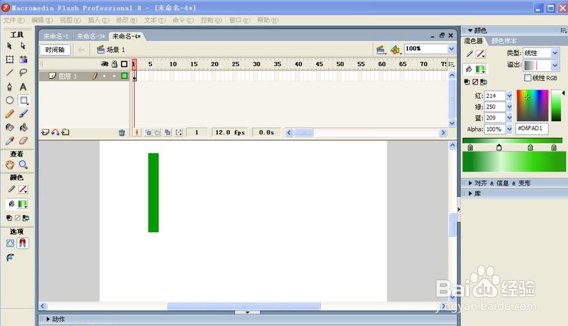Open Modify Onion Markers menu
568x326 pixels.
179,133
